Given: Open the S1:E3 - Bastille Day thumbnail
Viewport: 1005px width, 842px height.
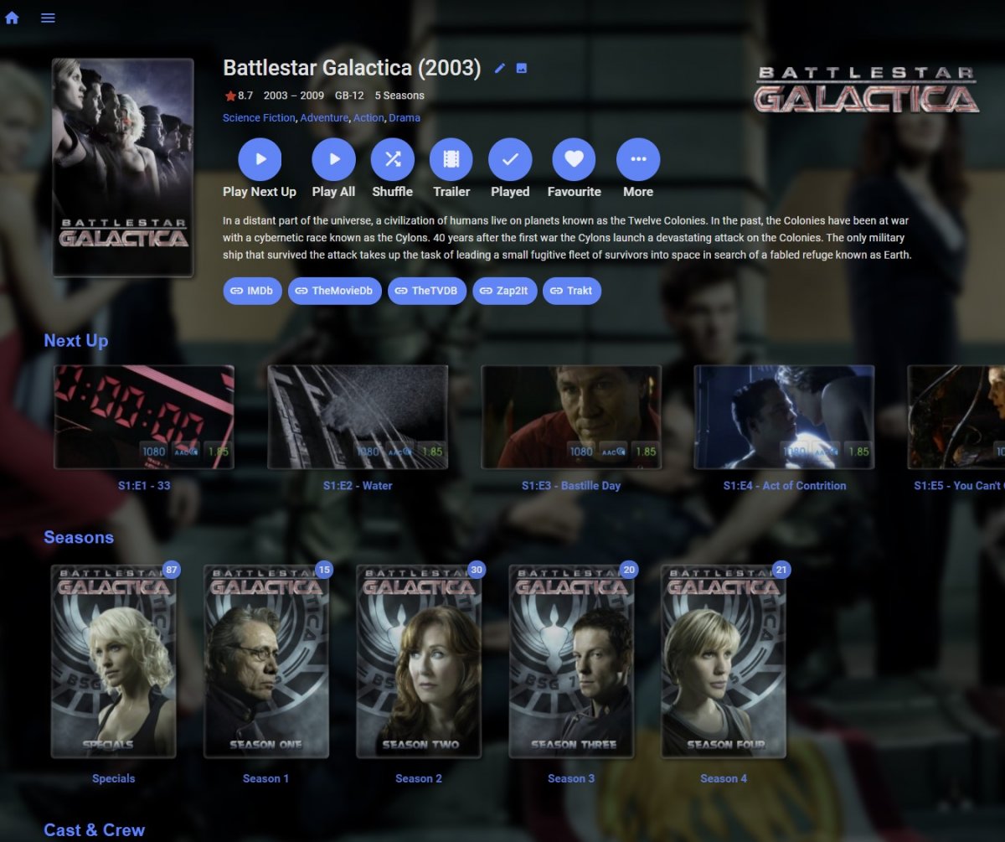Looking at the screenshot, I should coord(571,417).
